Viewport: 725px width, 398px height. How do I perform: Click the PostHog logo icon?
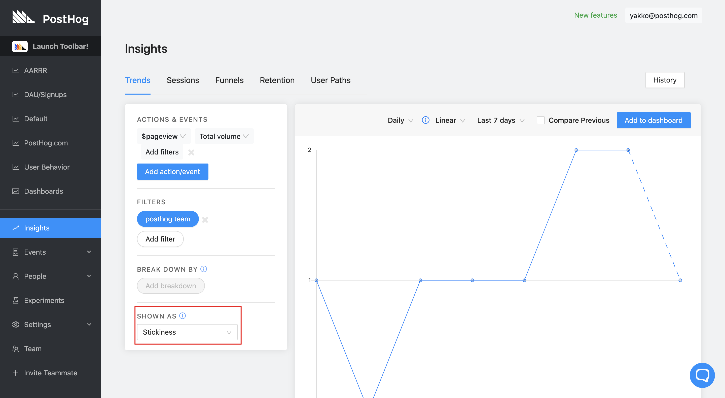pos(23,17)
